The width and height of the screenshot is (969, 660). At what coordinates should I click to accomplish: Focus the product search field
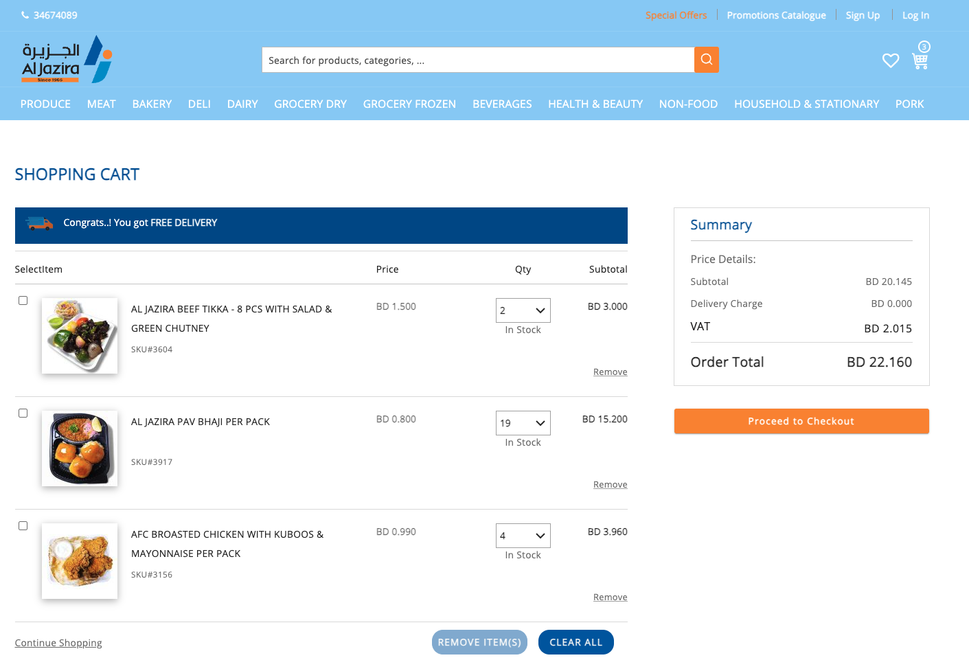[478, 60]
